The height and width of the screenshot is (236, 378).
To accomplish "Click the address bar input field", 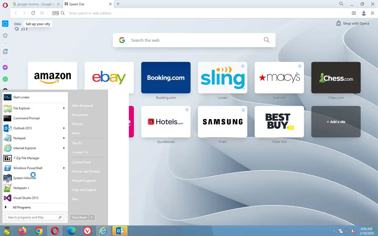I will [x=207, y=13].
